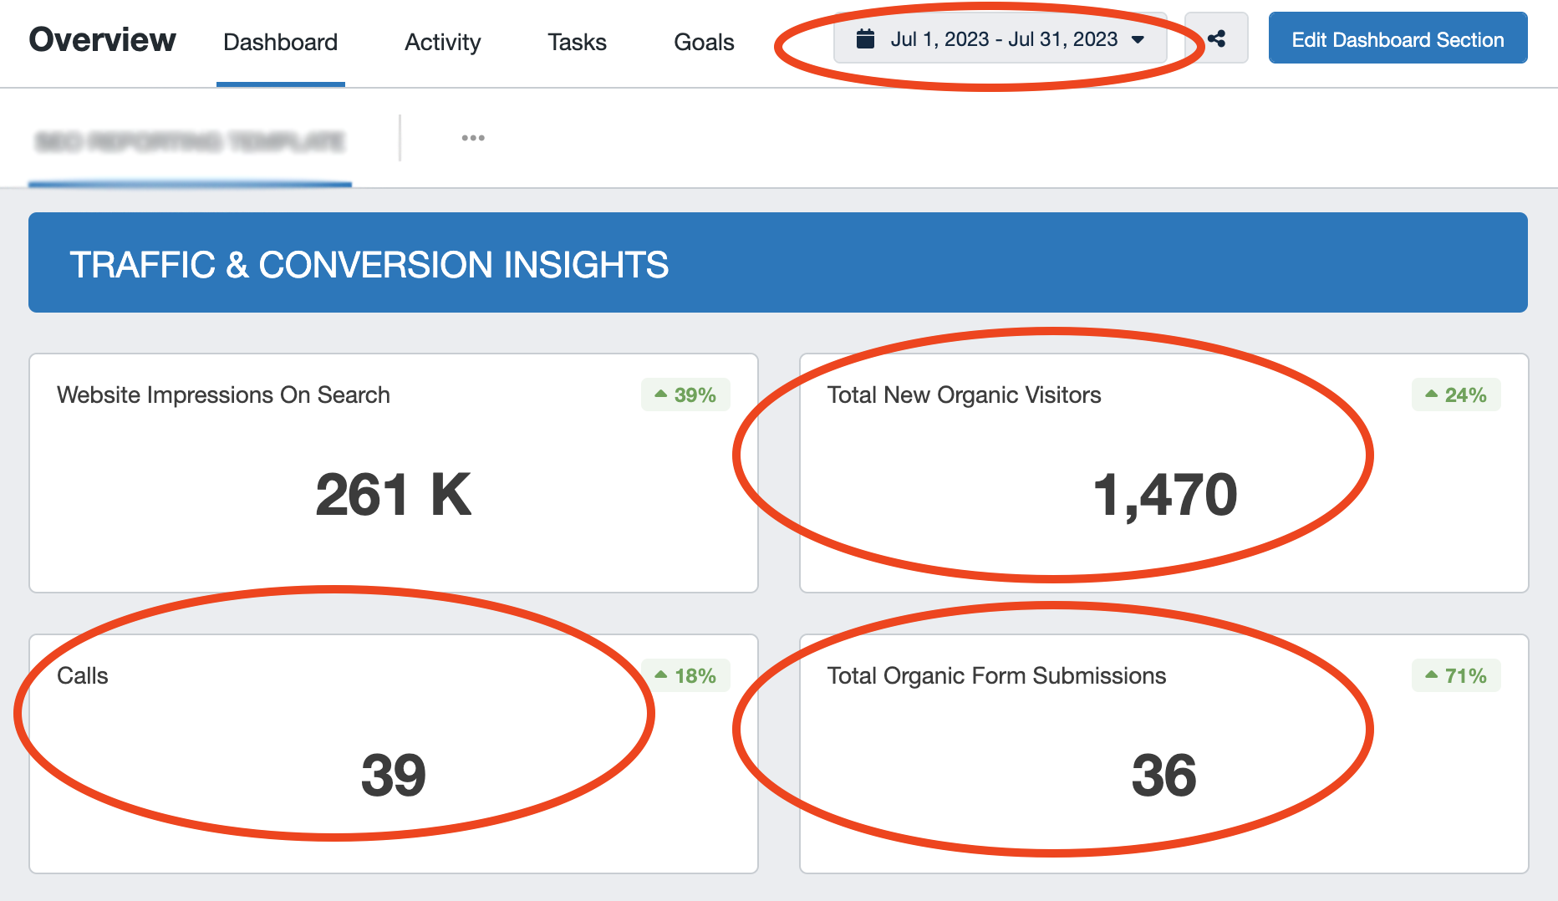This screenshot has width=1558, height=901.
Task: Open the ellipsis options beside the report tab
Action: (x=473, y=138)
